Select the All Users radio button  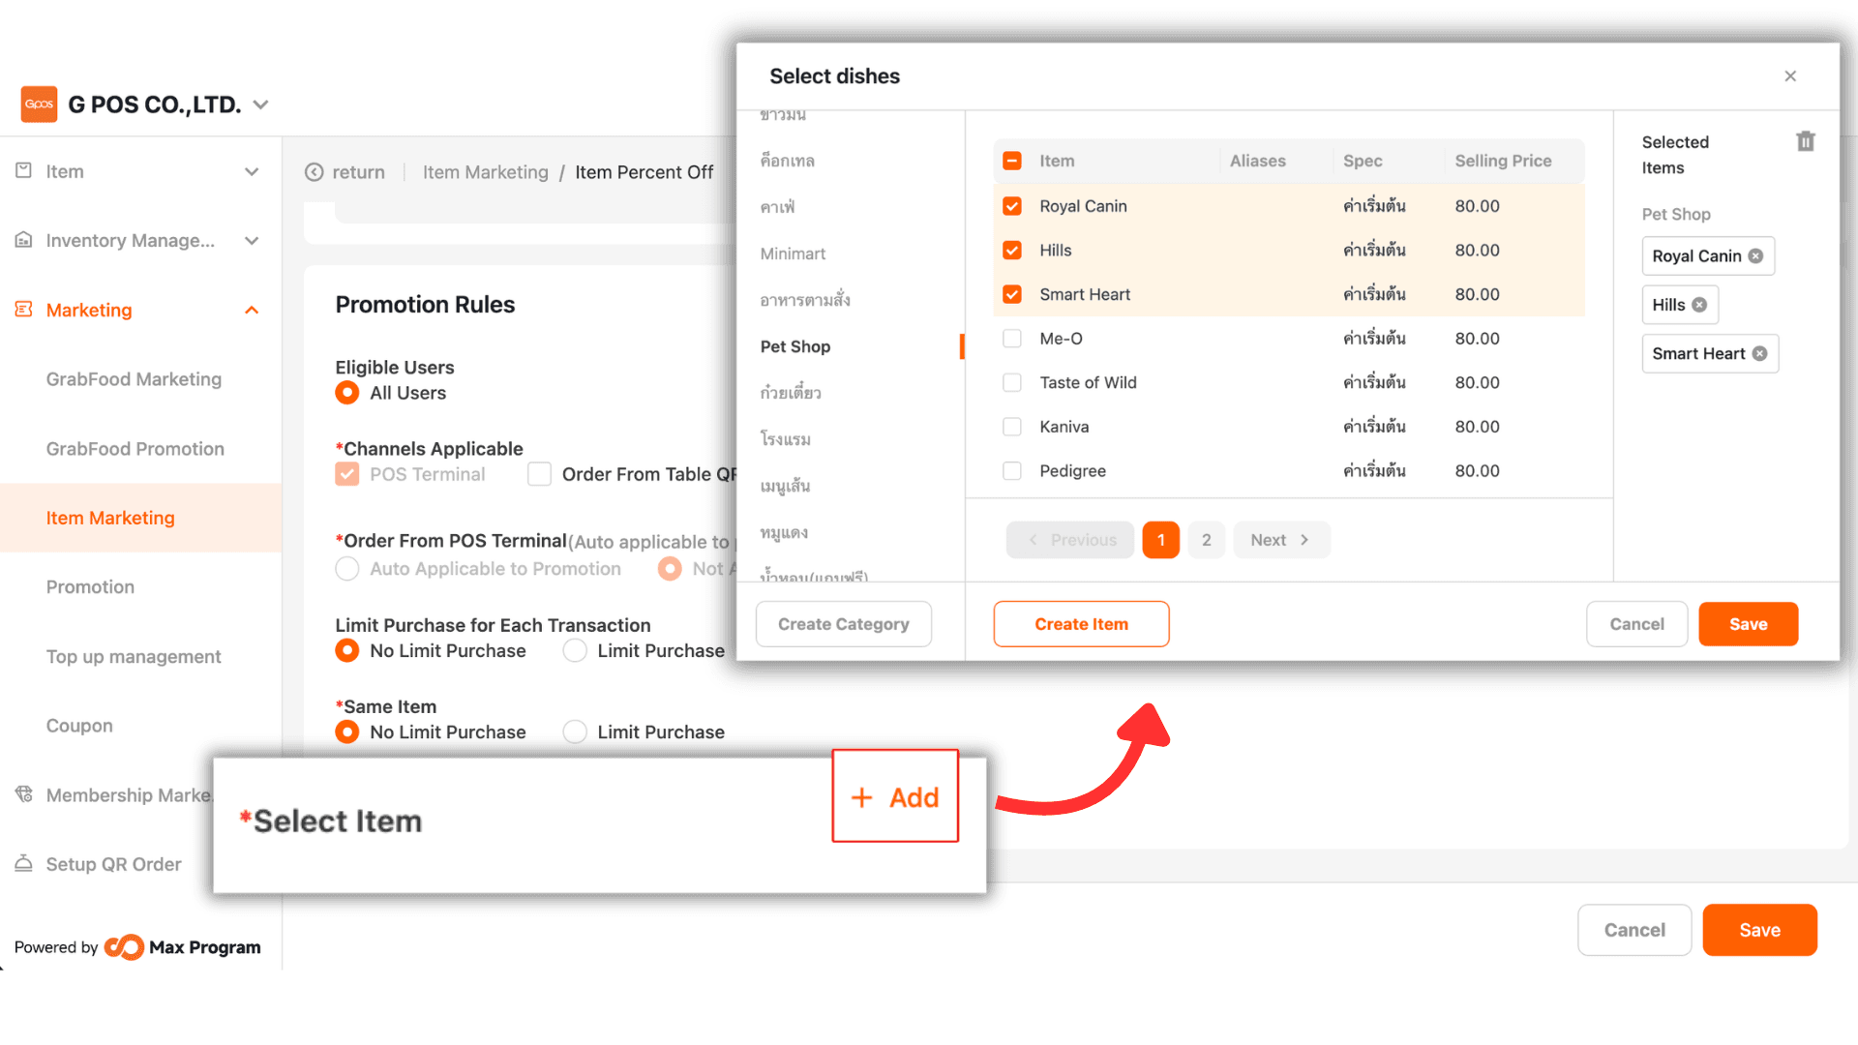click(x=346, y=393)
